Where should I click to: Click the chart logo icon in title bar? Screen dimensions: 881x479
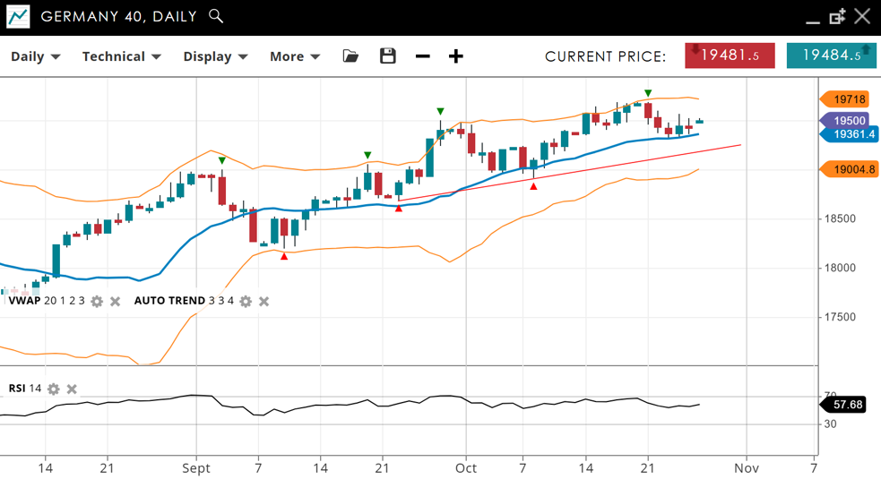pyautogui.click(x=18, y=16)
